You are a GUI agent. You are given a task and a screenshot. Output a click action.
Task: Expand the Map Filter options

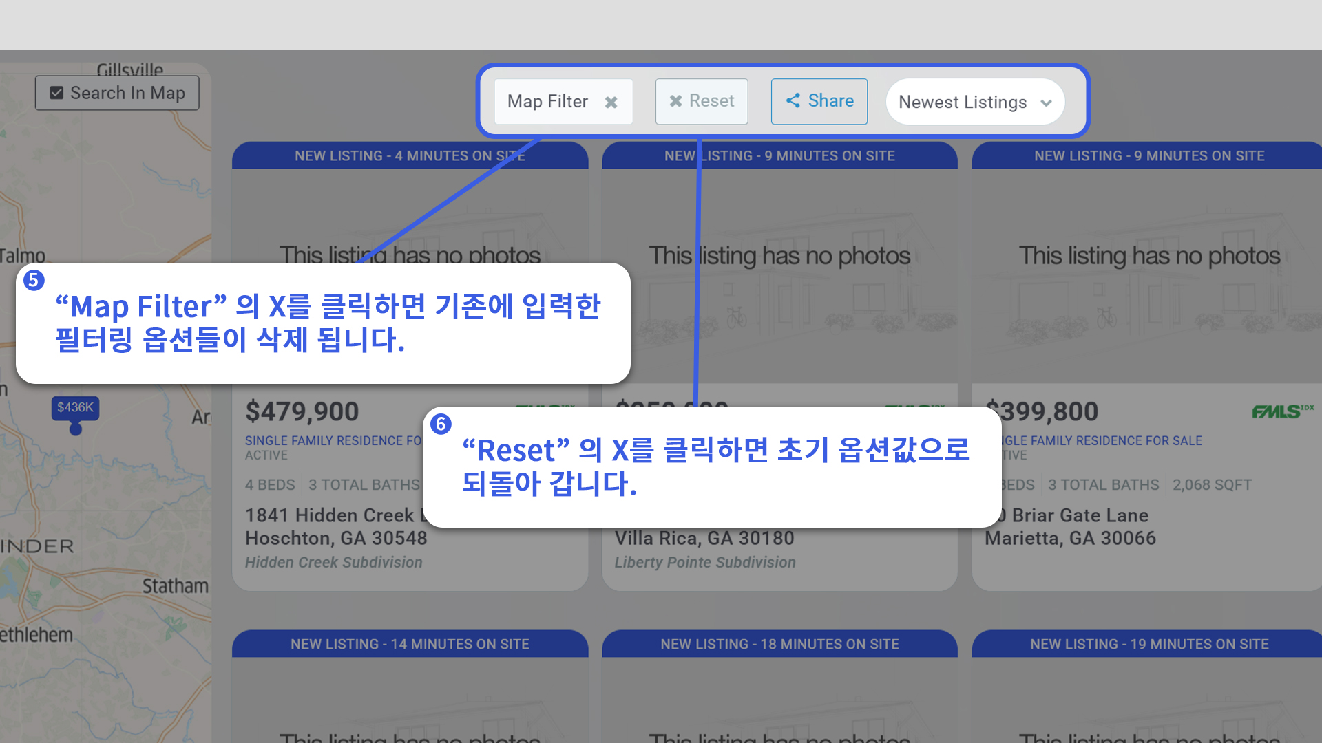(547, 101)
